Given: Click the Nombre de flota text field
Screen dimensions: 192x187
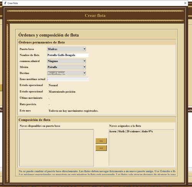Looking at the screenshot, I should 68,55.
